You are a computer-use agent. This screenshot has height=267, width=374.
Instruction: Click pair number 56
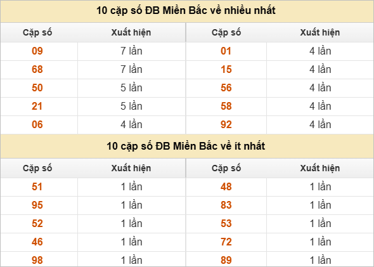tap(226, 88)
